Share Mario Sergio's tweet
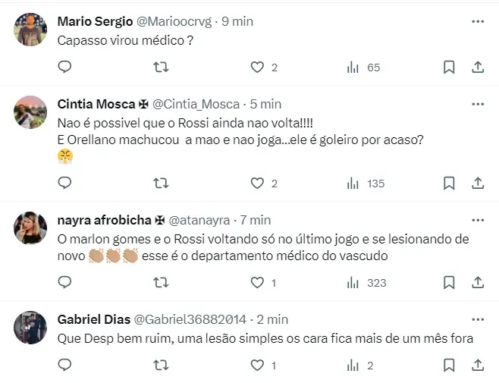The width and height of the screenshot is (499, 383). (x=478, y=67)
